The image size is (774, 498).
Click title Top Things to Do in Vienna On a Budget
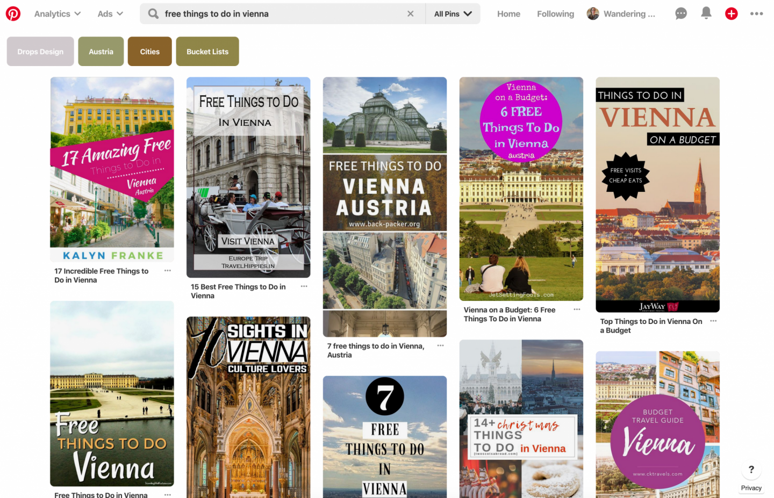[651, 326]
